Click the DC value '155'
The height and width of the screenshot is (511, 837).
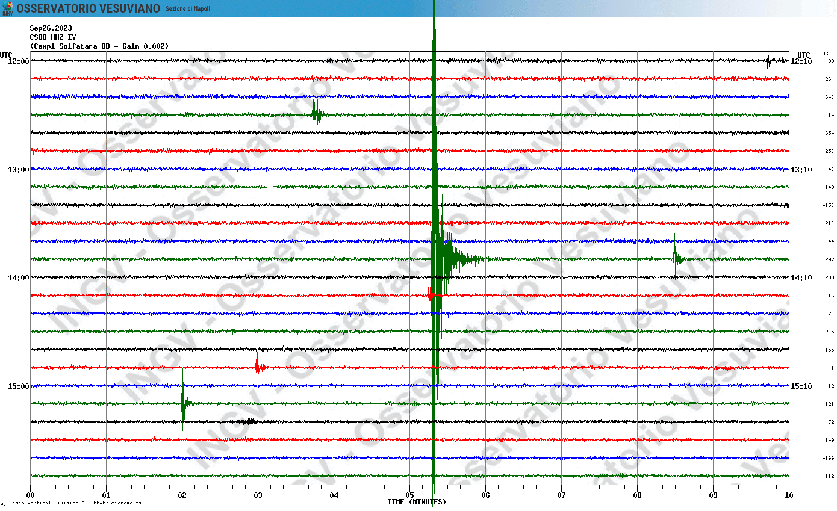tap(829, 350)
